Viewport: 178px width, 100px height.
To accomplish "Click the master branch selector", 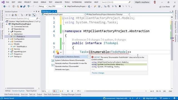I will [x=165, y=98].
